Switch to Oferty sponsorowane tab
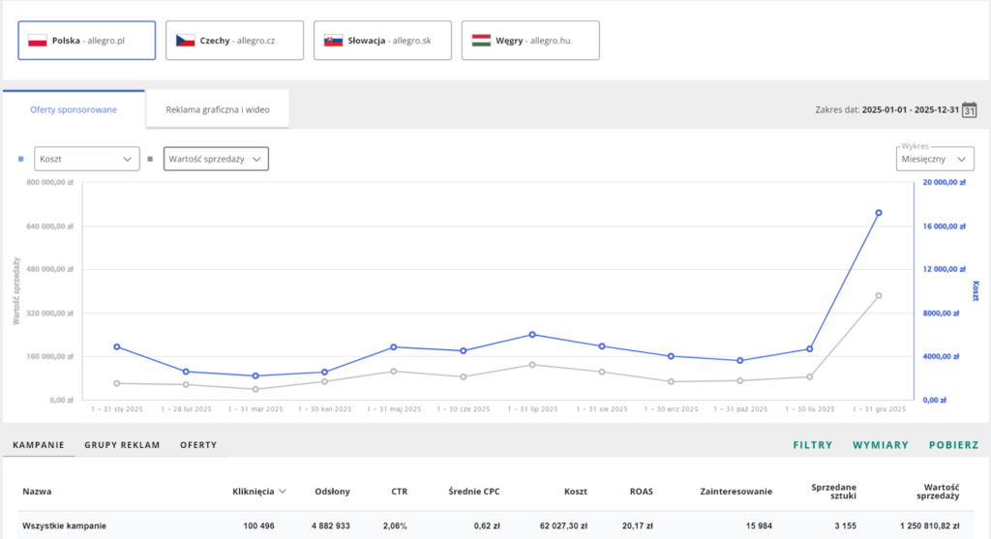 75,109
